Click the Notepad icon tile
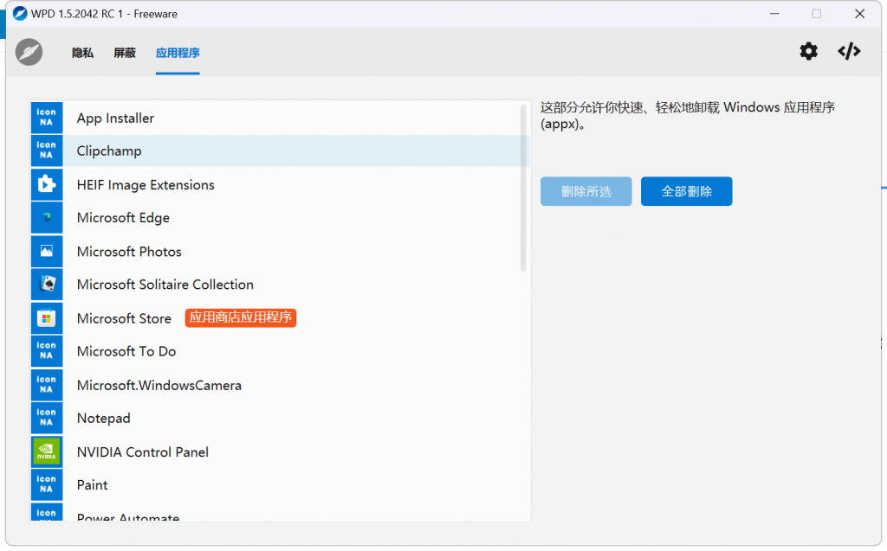 (x=47, y=418)
